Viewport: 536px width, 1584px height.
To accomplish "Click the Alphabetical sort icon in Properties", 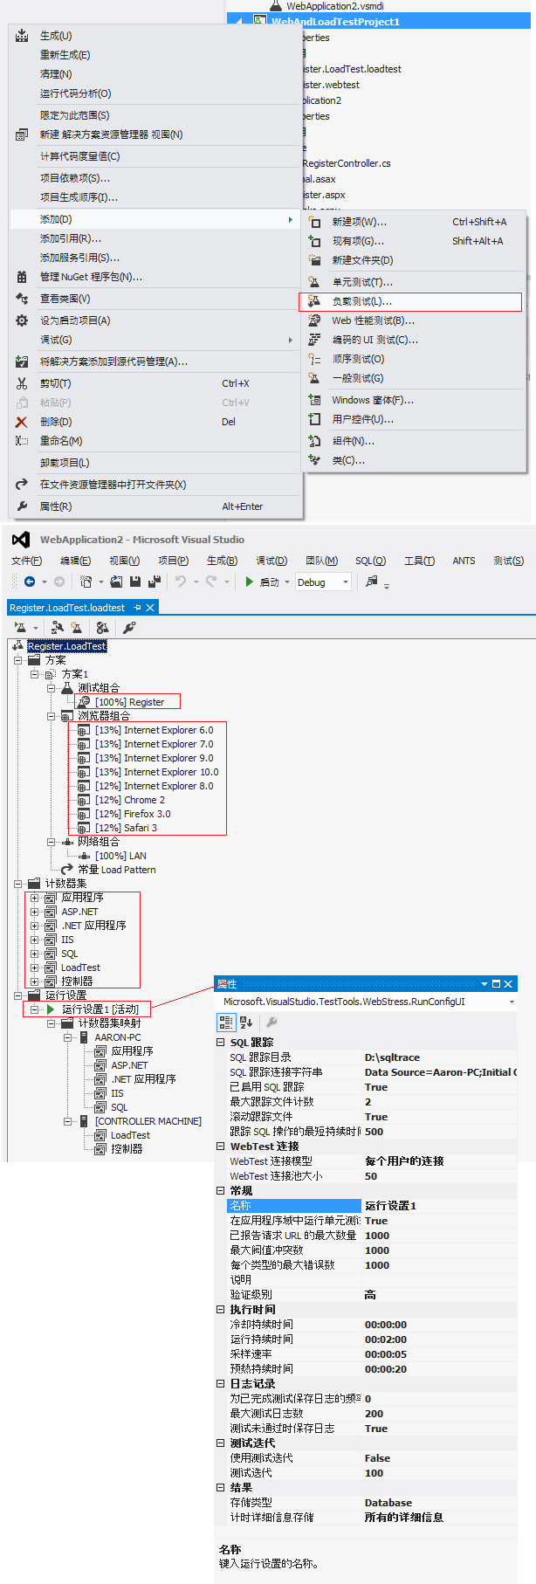I will pyautogui.click(x=246, y=1022).
